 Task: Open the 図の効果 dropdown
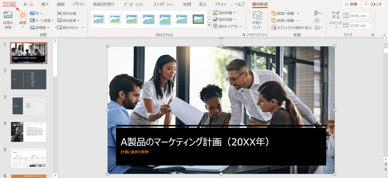tap(235, 19)
